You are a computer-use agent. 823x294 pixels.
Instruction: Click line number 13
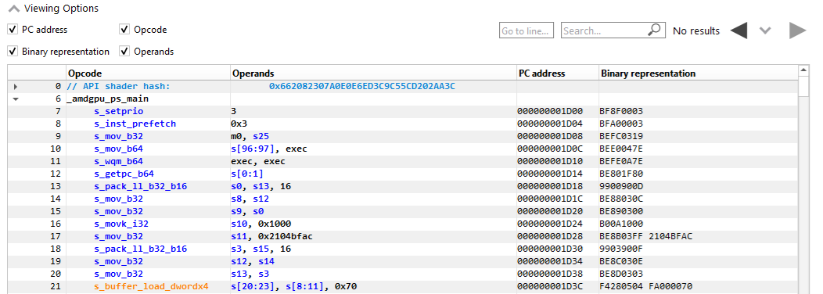[56, 186]
